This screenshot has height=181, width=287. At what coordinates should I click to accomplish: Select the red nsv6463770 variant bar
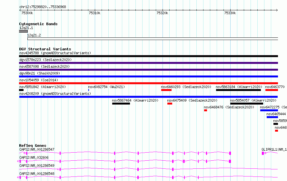272,90
